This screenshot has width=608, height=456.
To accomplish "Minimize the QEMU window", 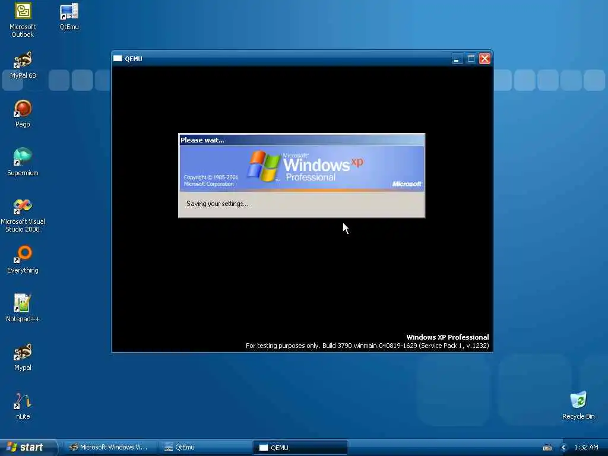I will point(457,59).
